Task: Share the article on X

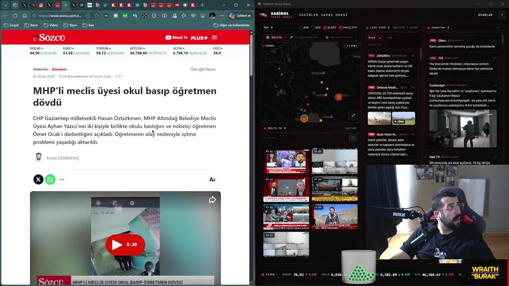Action: (38, 180)
